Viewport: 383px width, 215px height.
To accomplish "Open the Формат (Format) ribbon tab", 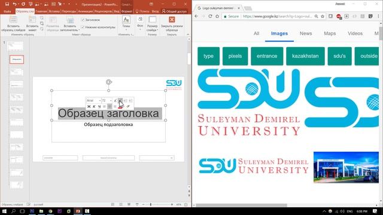I will [x=126, y=11].
